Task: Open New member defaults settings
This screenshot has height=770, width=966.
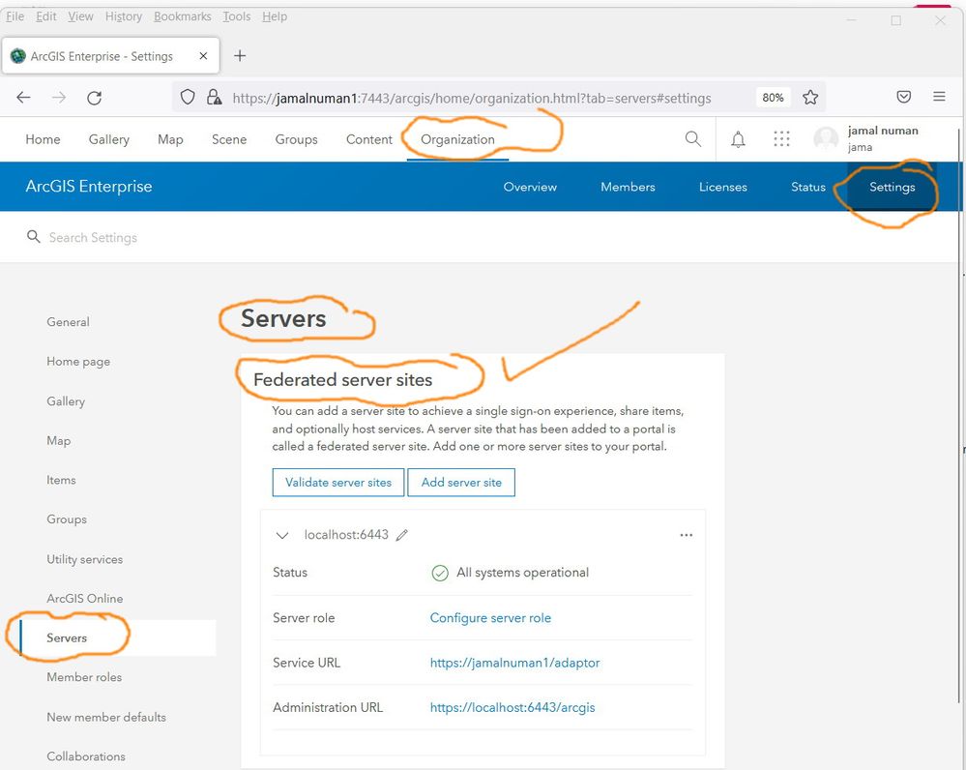Action: (106, 717)
